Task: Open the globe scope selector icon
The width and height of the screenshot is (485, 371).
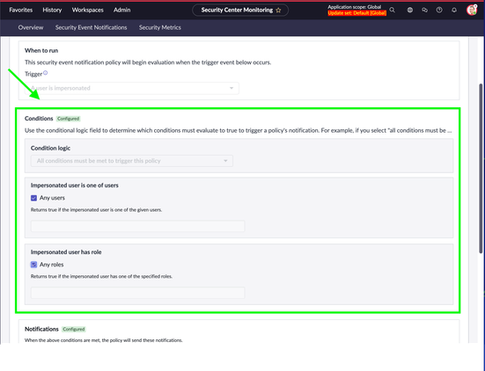Action: tap(410, 10)
